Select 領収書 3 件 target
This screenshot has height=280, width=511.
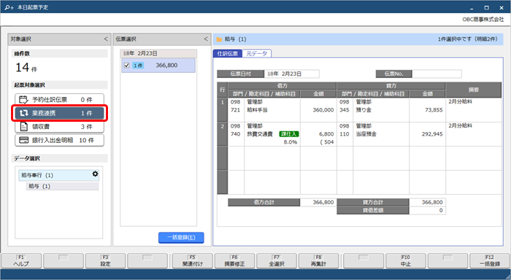[59, 127]
